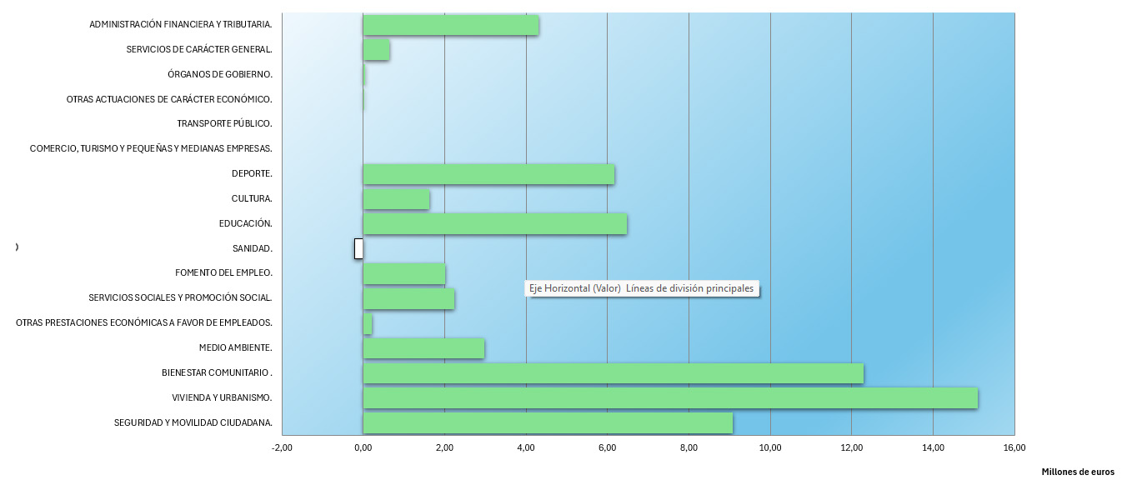1127x485 pixels.
Task: Select the Administración Financiera y Tributaria bar
Action: (x=450, y=25)
